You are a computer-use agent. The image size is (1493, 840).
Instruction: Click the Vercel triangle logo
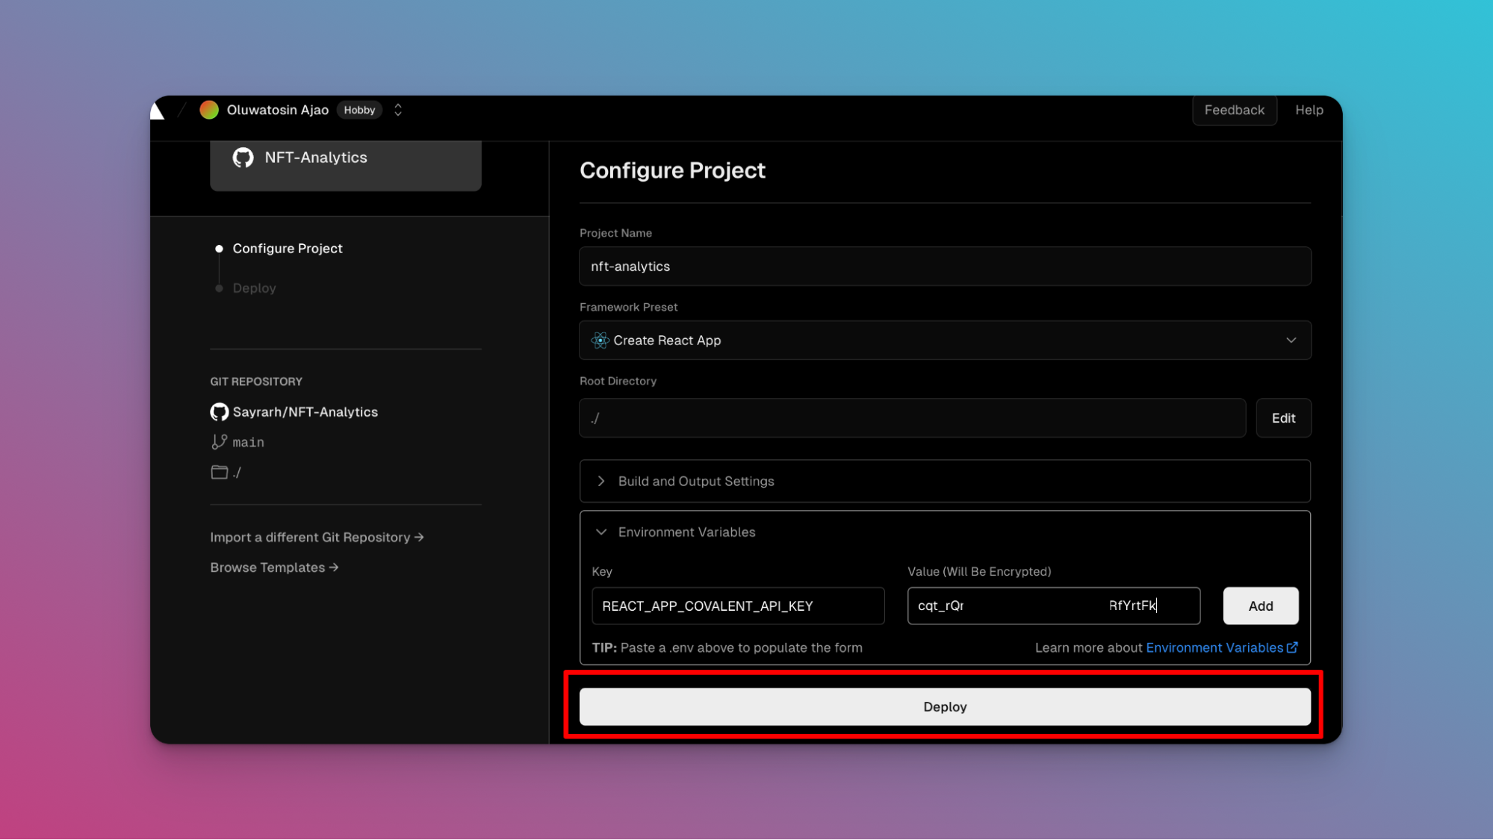coord(157,111)
